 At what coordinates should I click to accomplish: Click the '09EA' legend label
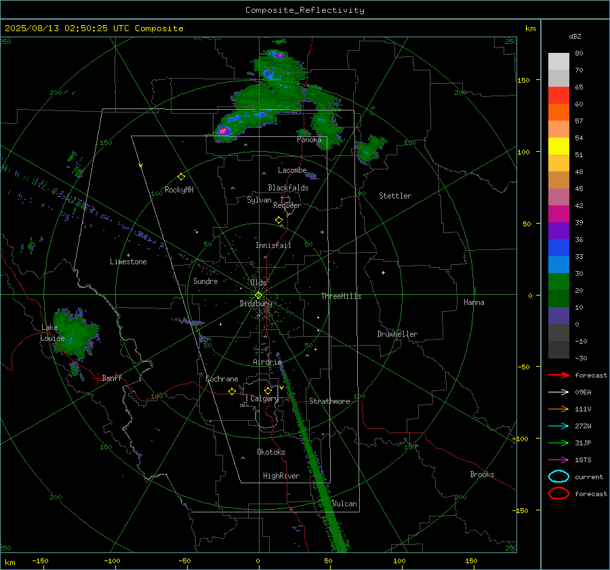pyautogui.click(x=583, y=392)
